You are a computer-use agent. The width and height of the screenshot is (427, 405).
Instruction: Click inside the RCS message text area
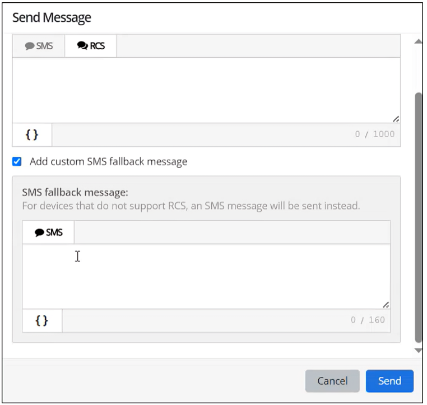coord(206,90)
